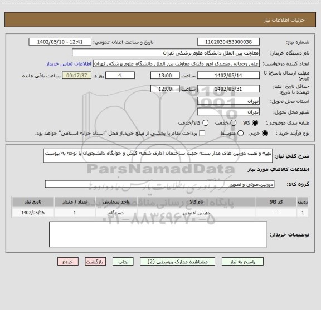Click the تاریخ نیاز column header
This screenshot has height=310, width=321.
pyautogui.click(x=33, y=202)
